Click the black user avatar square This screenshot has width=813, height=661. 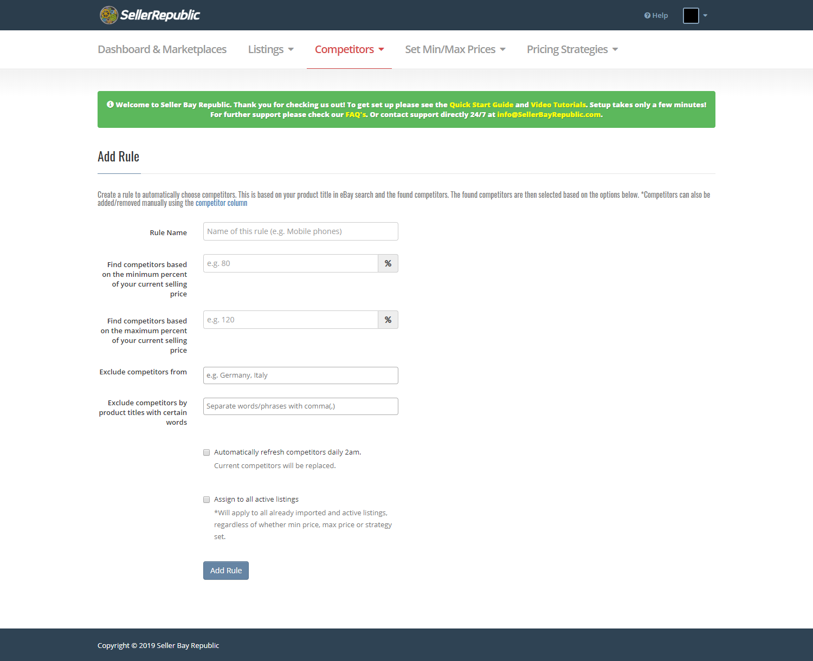[x=691, y=16]
